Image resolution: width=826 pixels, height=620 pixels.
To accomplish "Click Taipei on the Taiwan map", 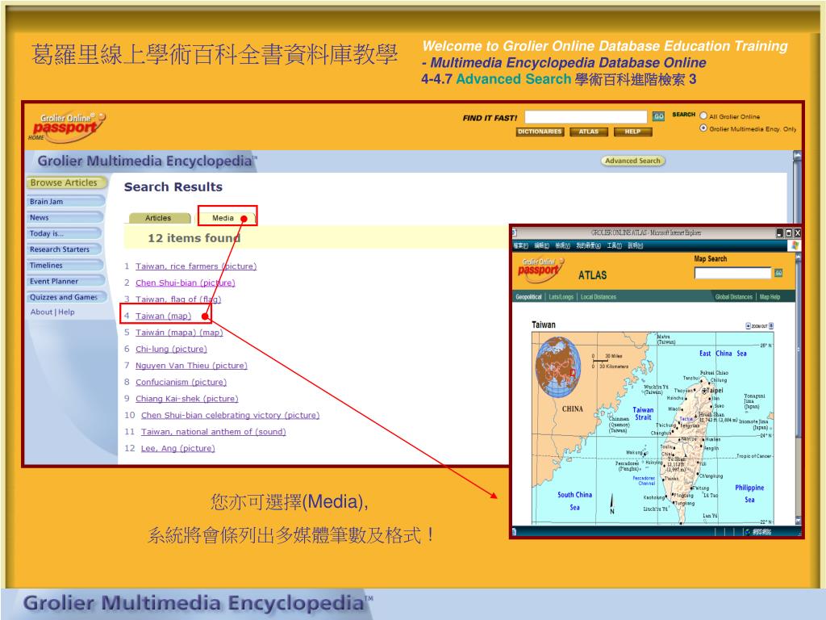I will (x=715, y=391).
